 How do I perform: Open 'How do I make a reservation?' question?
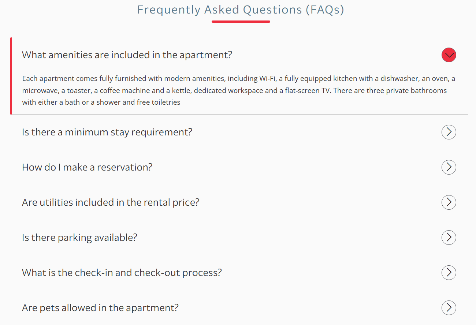click(x=87, y=167)
